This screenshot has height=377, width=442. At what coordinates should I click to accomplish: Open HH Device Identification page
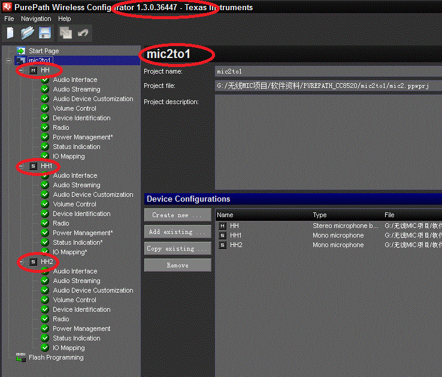81,118
